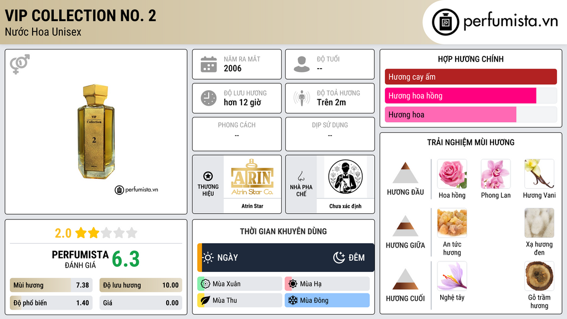Click the second gold rating star

pos(94,233)
